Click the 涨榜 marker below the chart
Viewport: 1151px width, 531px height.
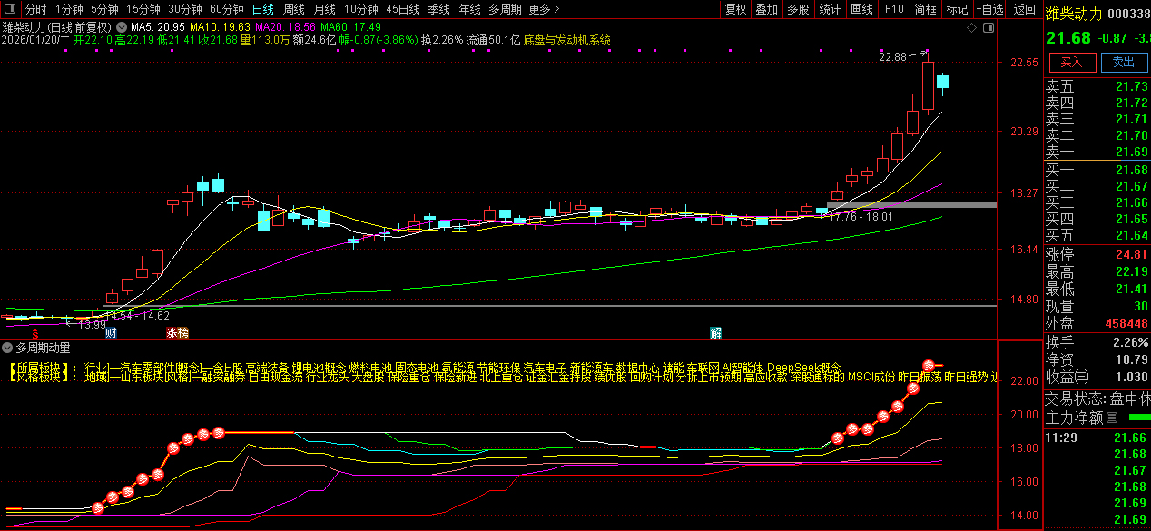pyautogui.click(x=177, y=333)
